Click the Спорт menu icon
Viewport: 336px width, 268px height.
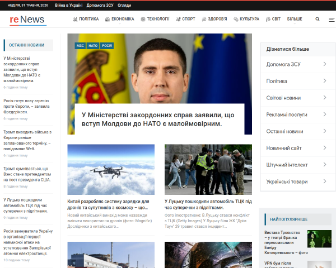178,19
